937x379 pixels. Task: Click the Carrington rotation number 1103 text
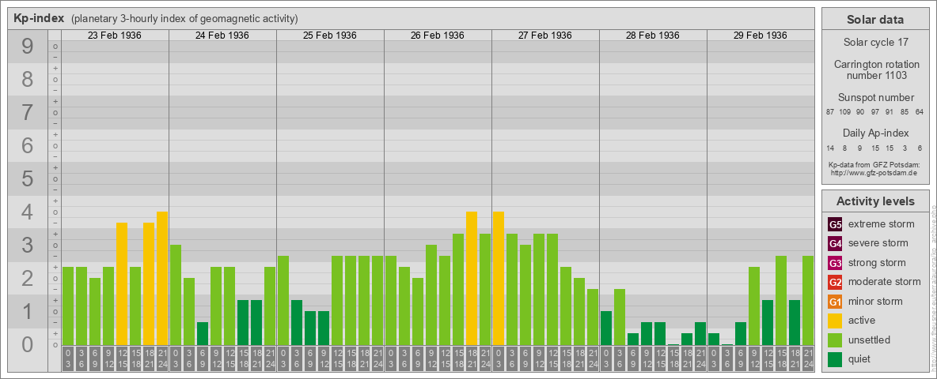[877, 69]
